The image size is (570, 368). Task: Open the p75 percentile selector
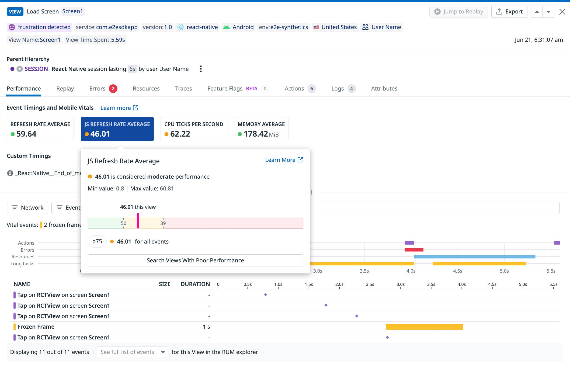[x=97, y=241]
